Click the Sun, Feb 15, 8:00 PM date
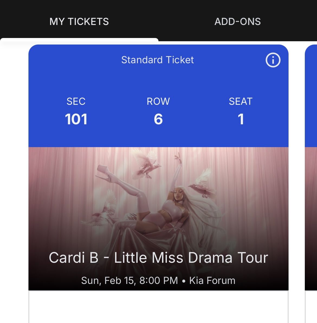The image size is (317, 323). 130,280
